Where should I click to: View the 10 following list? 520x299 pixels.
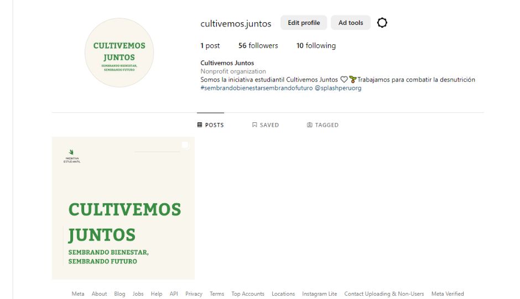316,46
